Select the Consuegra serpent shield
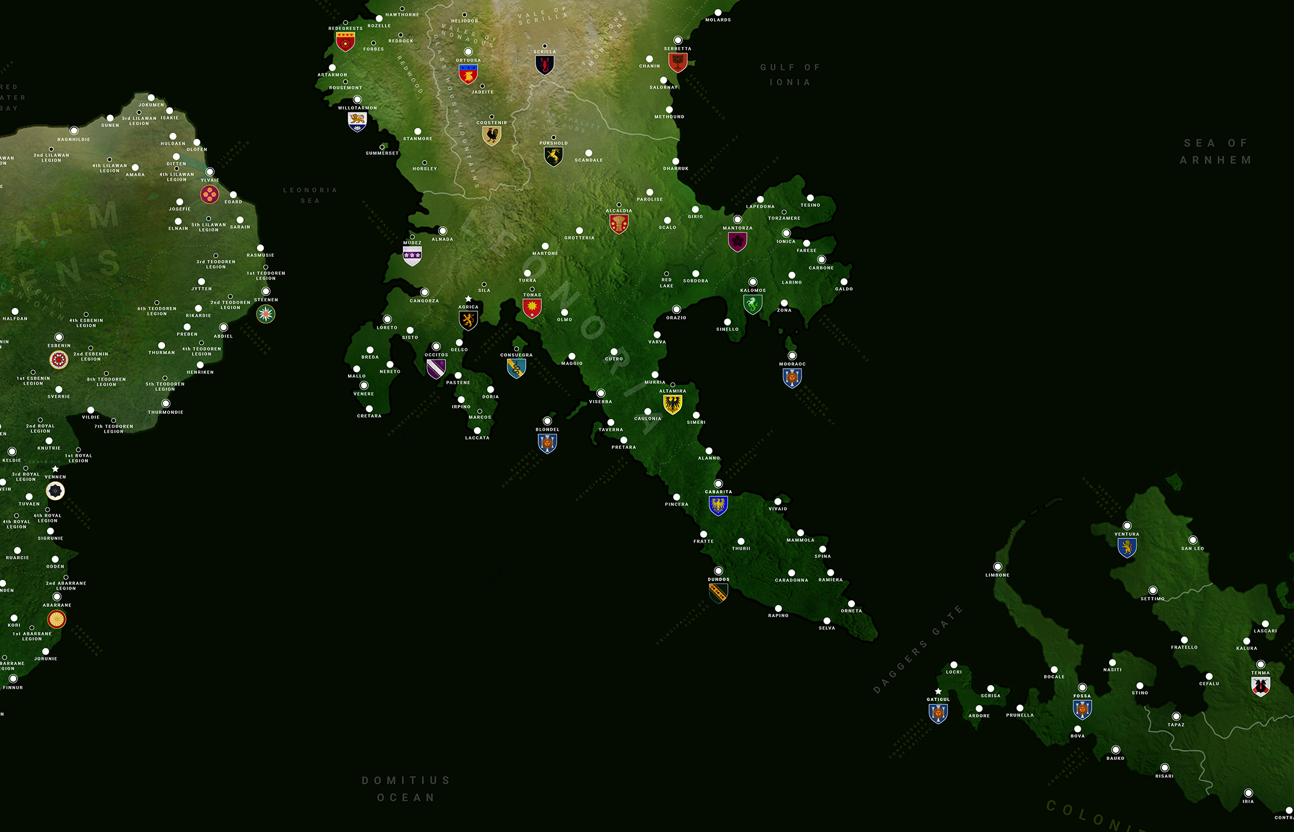 (x=516, y=368)
